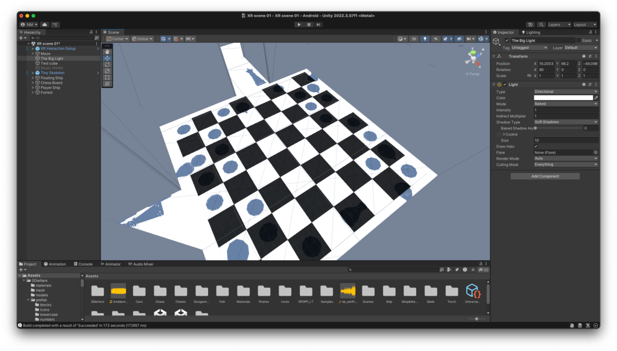
Task: Click the color eyedropper next to Color
Action: coord(596,98)
